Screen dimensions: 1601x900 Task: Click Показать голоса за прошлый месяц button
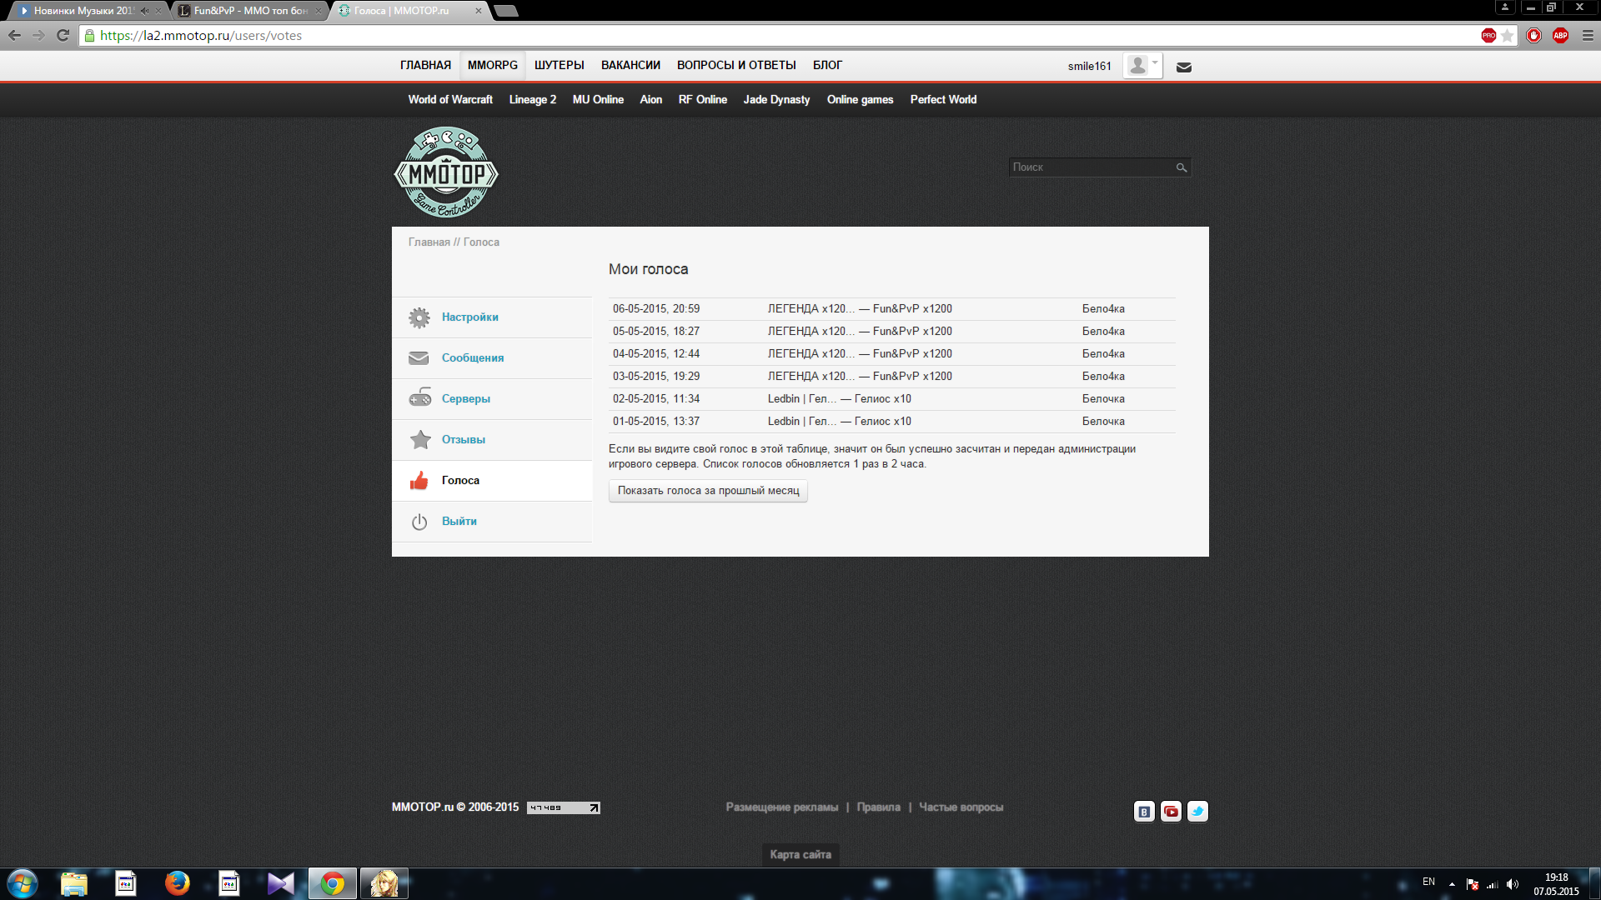[x=708, y=491]
